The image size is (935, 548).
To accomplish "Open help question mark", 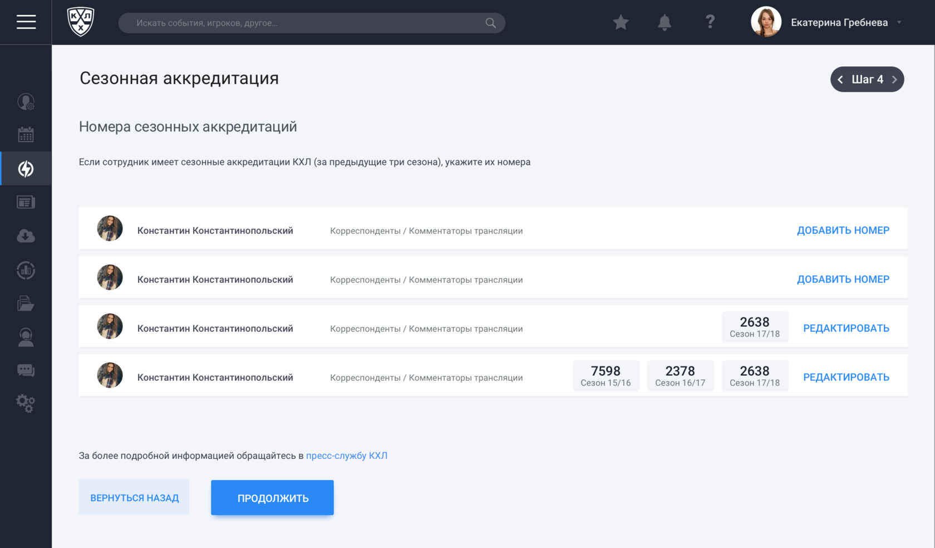I will click(710, 22).
